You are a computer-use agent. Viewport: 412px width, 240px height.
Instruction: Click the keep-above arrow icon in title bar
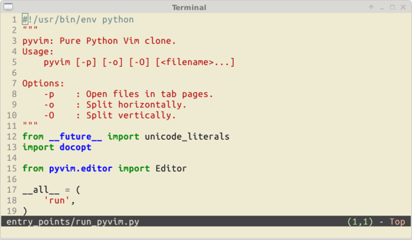[x=371, y=7]
